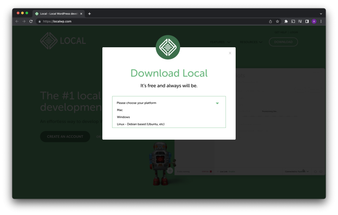Click the Cast screen icon
338x215 pixels.
[293, 21]
